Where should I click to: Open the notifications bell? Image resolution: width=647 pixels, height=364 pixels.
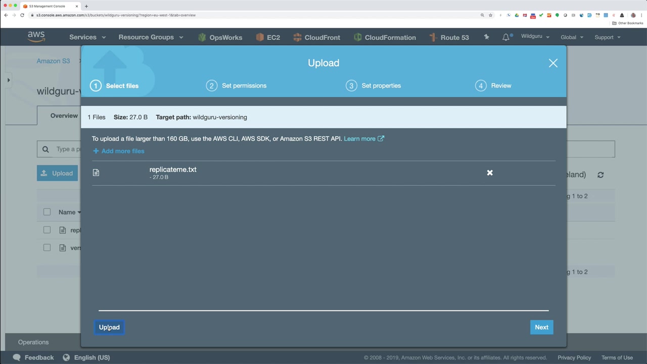click(506, 37)
